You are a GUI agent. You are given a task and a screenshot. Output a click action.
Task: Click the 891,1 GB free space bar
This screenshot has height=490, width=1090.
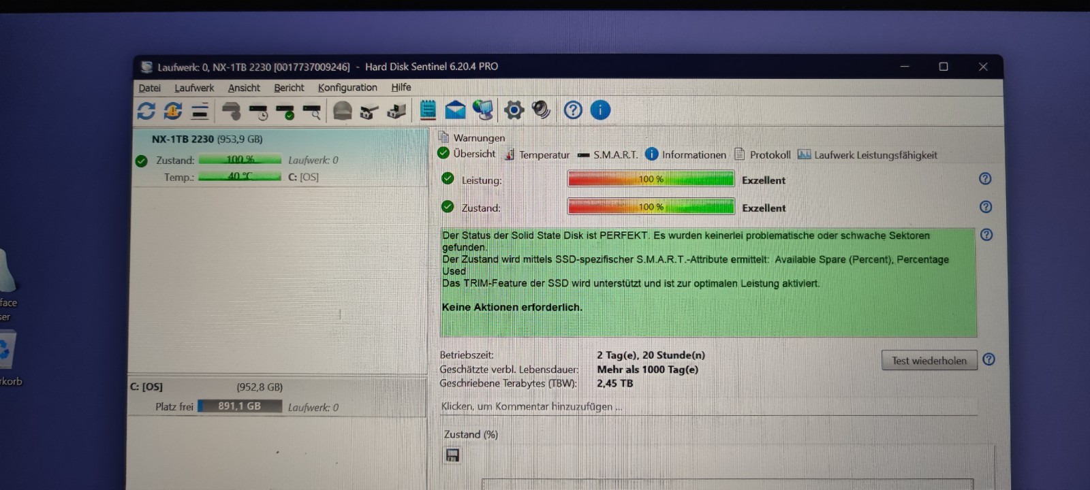pyautogui.click(x=240, y=406)
